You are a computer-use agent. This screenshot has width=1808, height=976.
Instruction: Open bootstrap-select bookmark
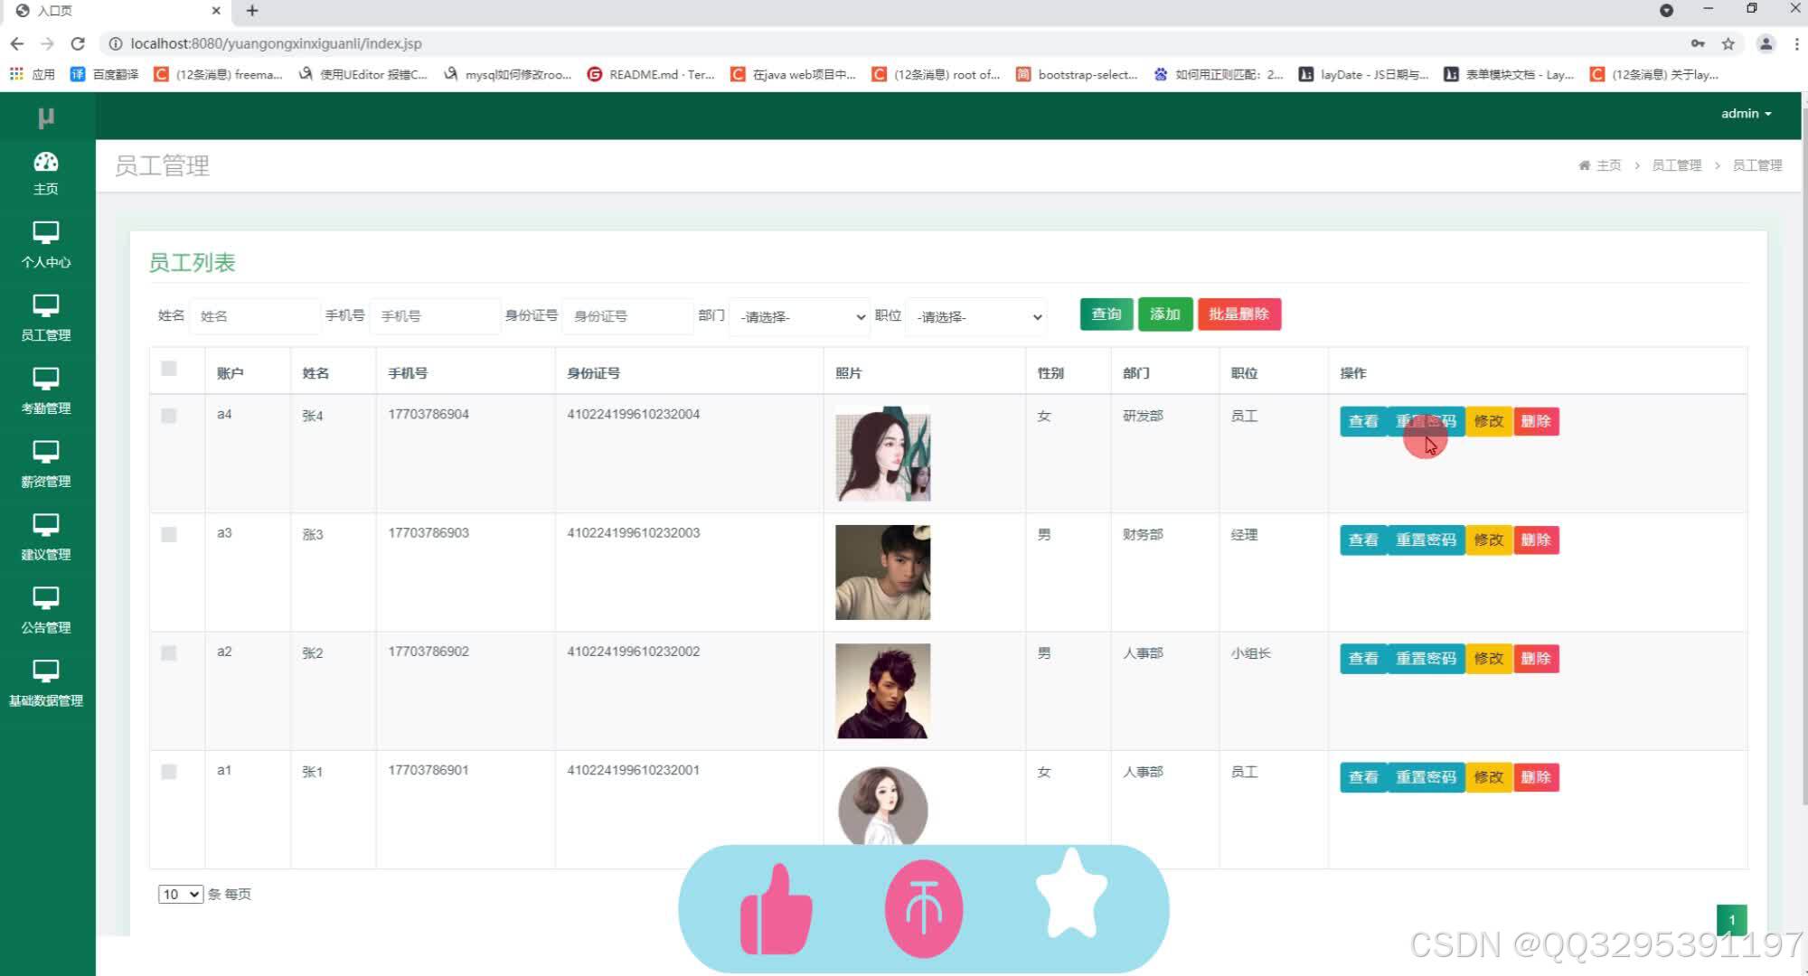tap(1077, 74)
